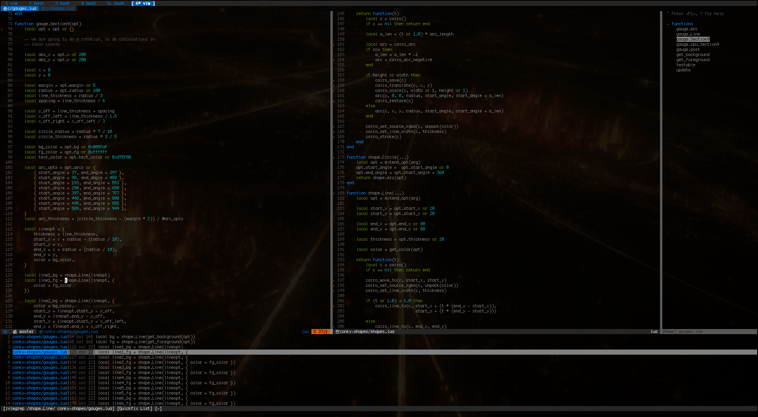
Task: Click the 0x005faf bg_color value
Action: [97, 147]
